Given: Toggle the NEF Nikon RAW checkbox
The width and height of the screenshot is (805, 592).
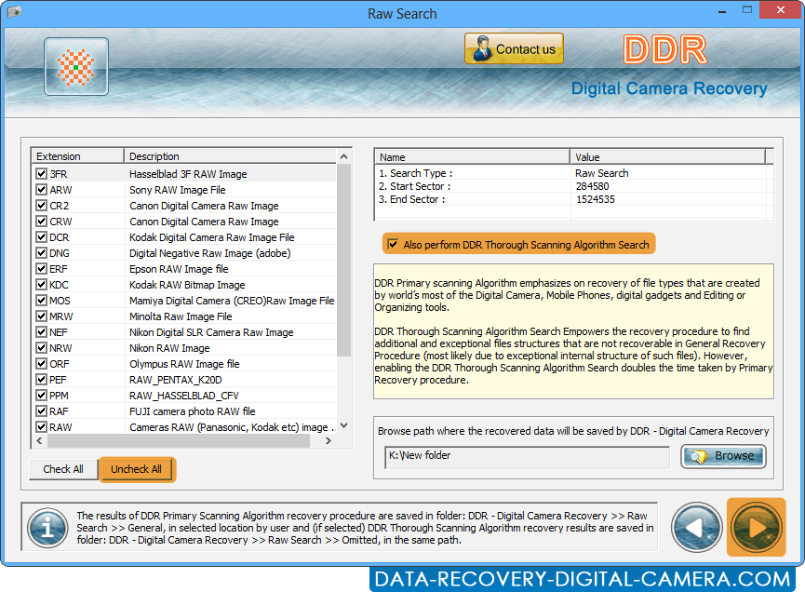Looking at the screenshot, I should [x=41, y=331].
